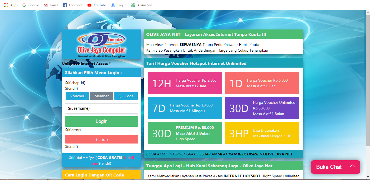Select the yellow 3HP card
This screenshot has width=370, height=180.
(262, 133)
